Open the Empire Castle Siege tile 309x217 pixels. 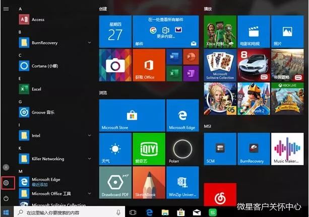[287, 99]
